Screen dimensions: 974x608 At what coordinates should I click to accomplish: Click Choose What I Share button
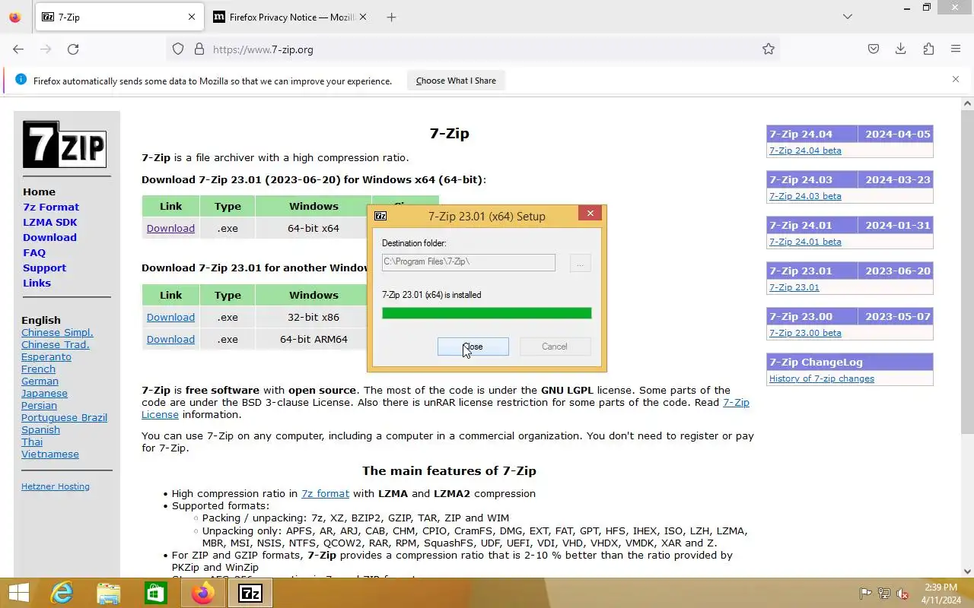[x=456, y=81]
